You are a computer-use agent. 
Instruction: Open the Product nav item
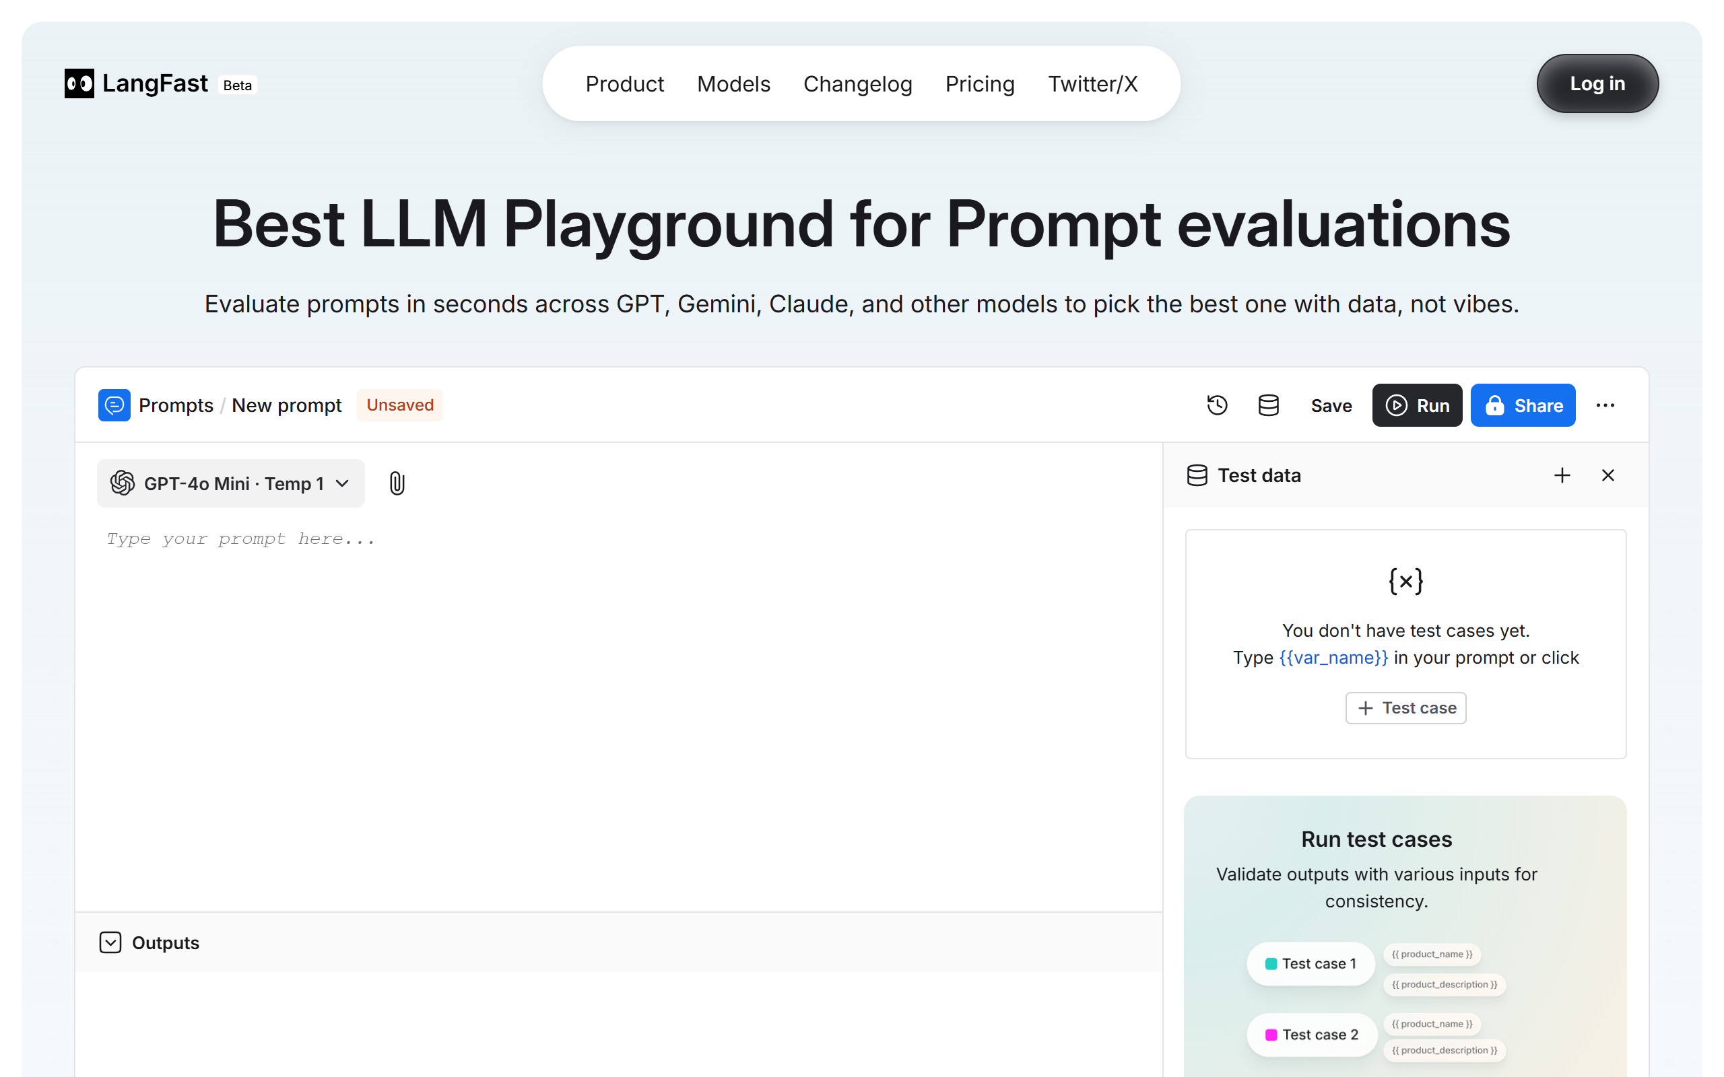(624, 84)
